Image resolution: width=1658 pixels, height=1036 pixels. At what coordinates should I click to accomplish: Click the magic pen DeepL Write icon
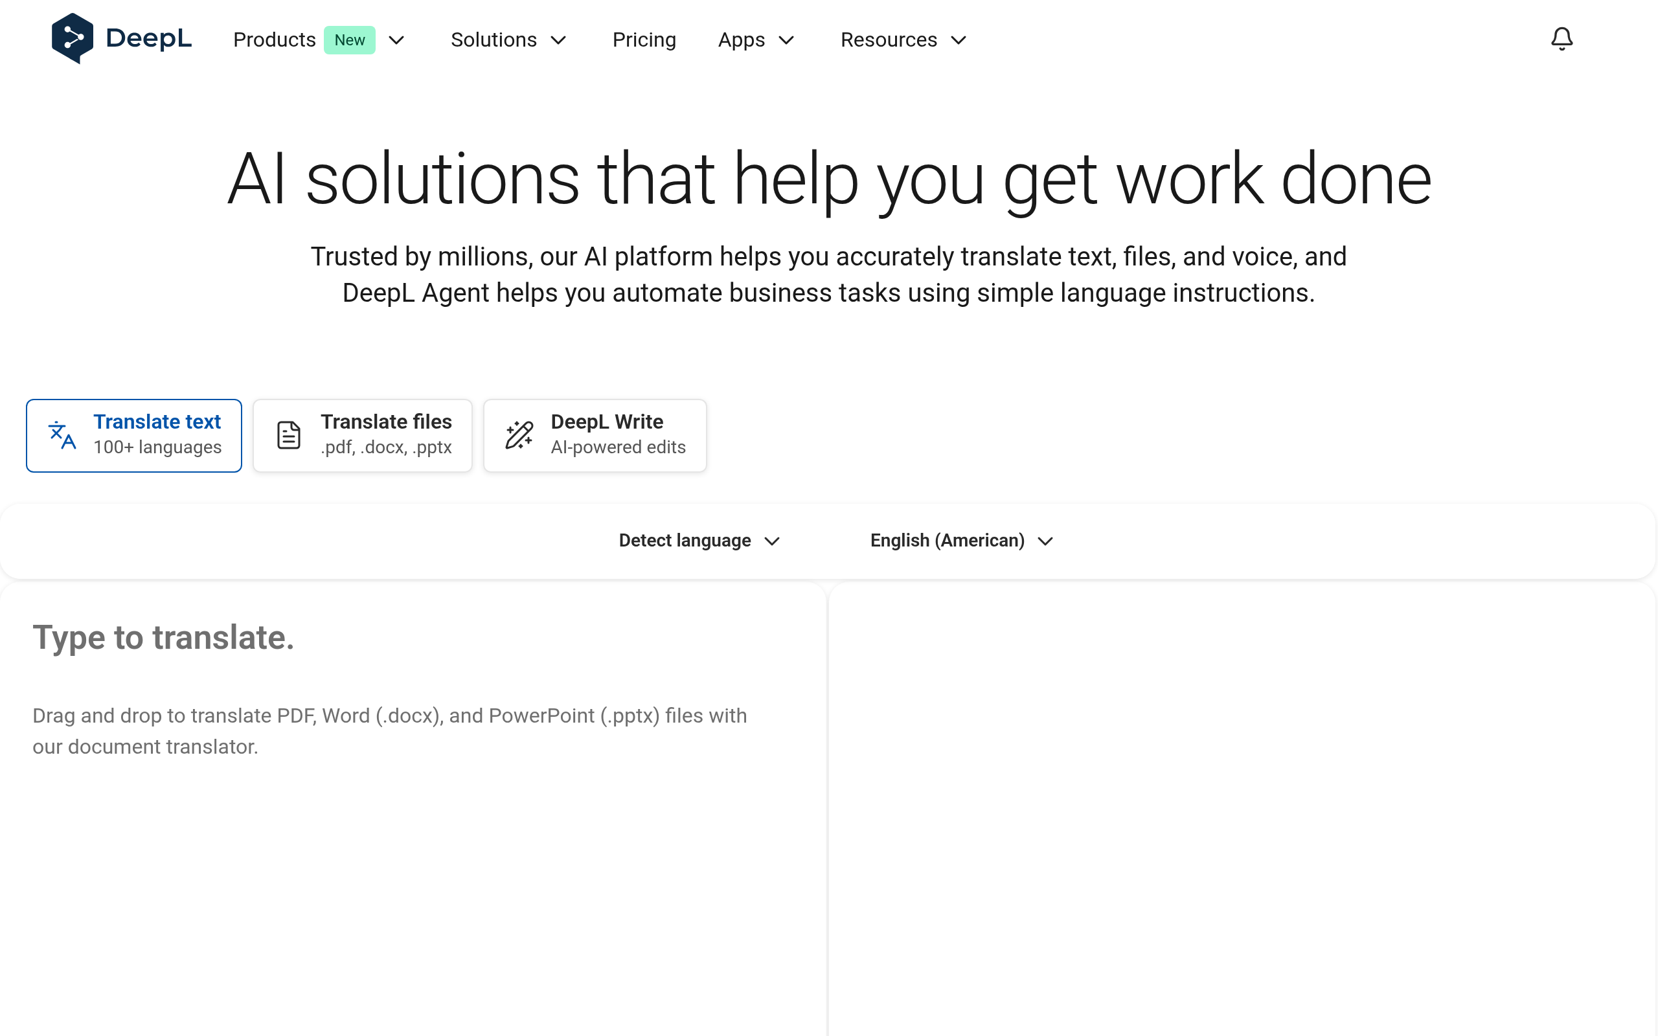pyautogui.click(x=519, y=436)
